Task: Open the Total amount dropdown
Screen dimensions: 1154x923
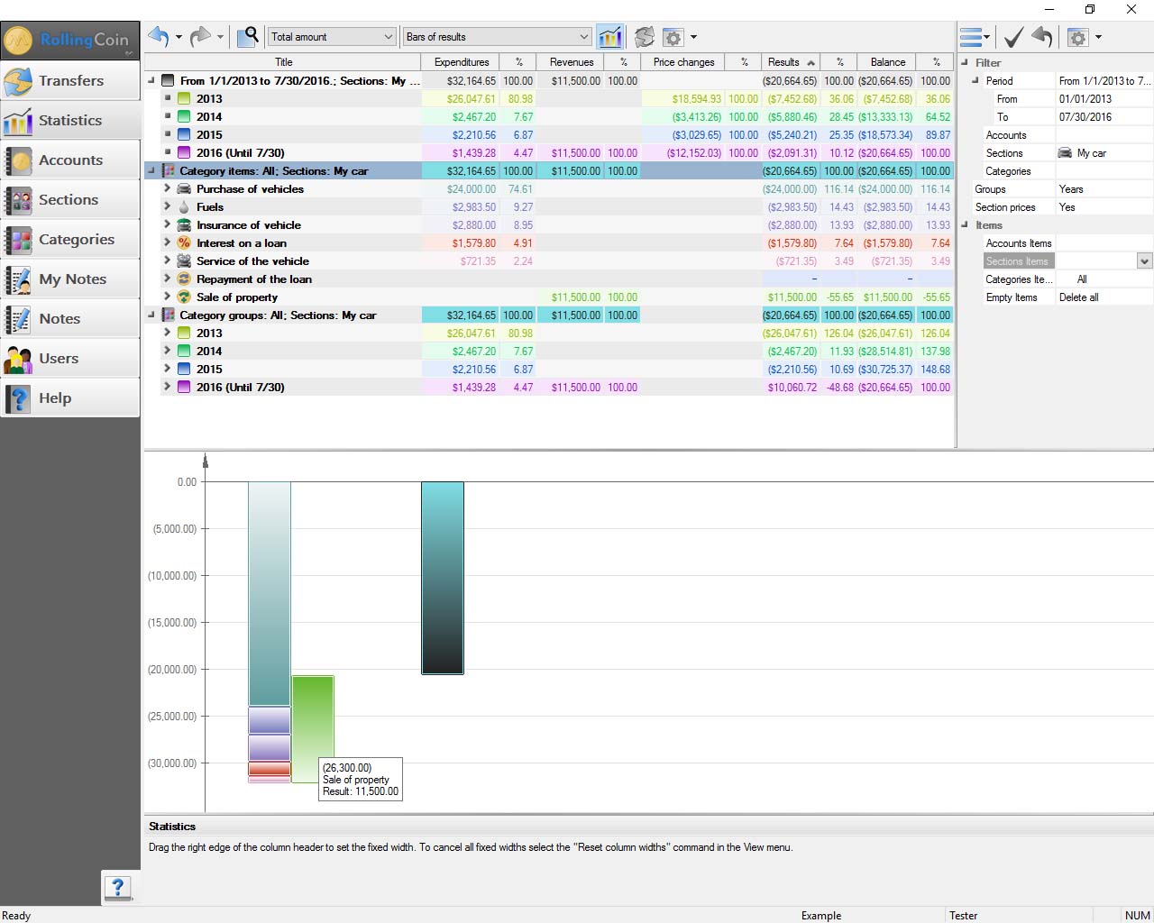Action: pos(332,37)
